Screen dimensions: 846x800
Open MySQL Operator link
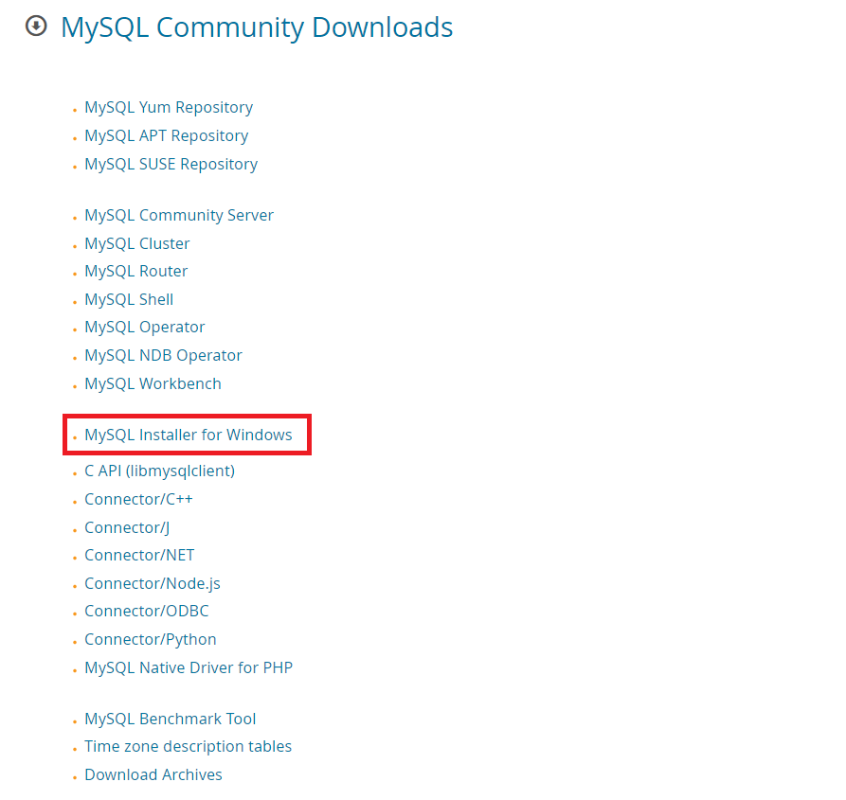[x=145, y=328]
